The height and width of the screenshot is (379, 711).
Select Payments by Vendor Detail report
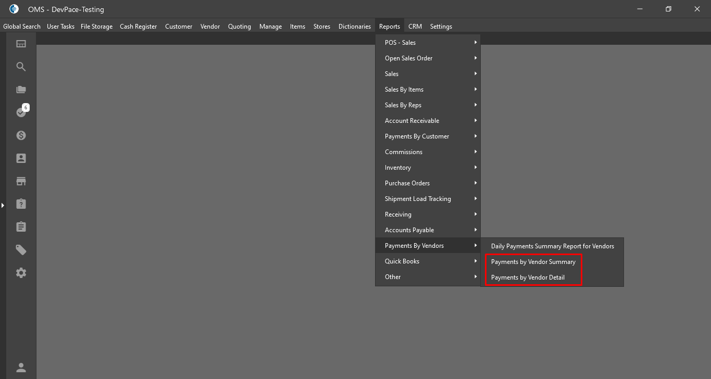point(528,277)
